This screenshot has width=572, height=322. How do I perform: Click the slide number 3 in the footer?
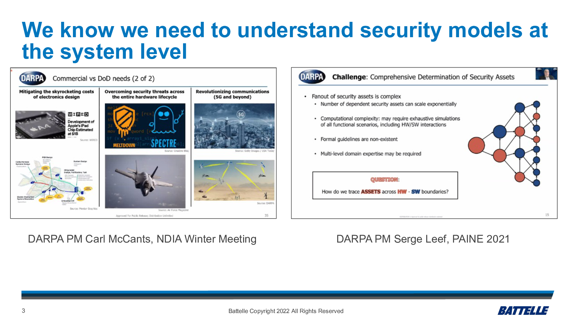pos(24,311)
